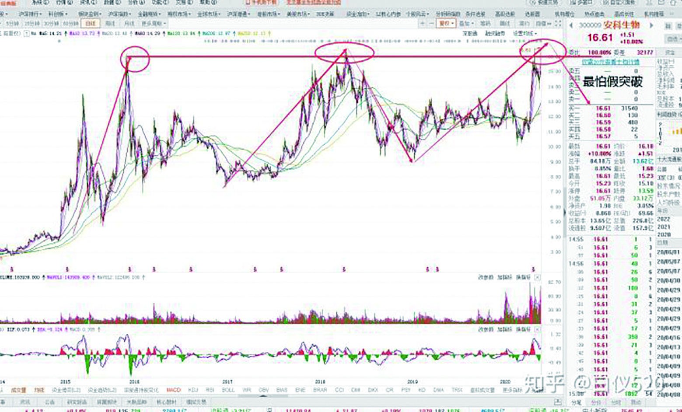Open the 复权 dropdown
The image size is (682, 412).
point(447,23)
